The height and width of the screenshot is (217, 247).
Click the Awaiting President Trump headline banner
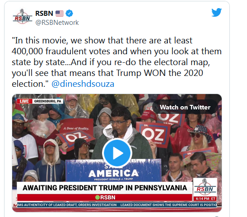pyautogui.click(x=105, y=188)
